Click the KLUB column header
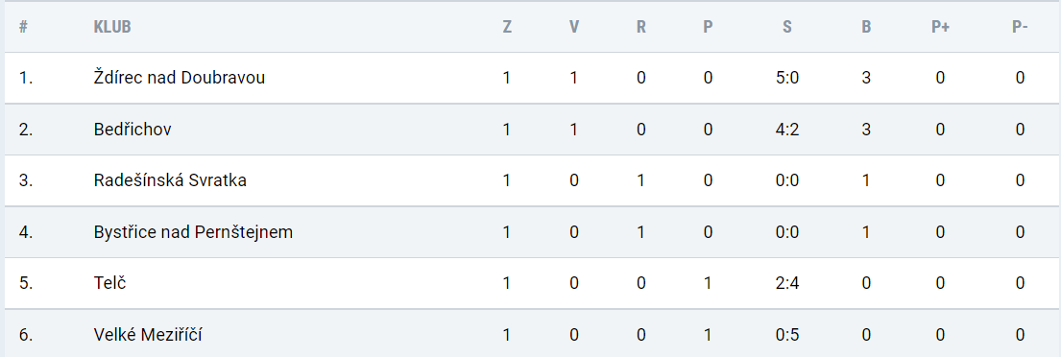Viewport: 1061px width, 357px height. pyautogui.click(x=112, y=27)
